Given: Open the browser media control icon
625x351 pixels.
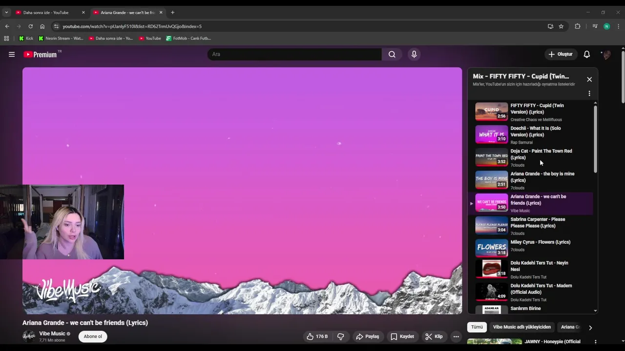Looking at the screenshot, I should pyautogui.click(x=595, y=26).
